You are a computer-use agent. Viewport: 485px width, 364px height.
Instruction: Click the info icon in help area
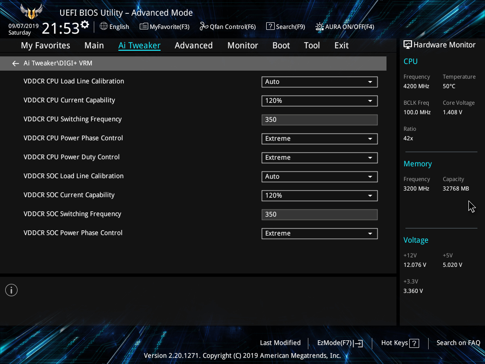click(11, 290)
